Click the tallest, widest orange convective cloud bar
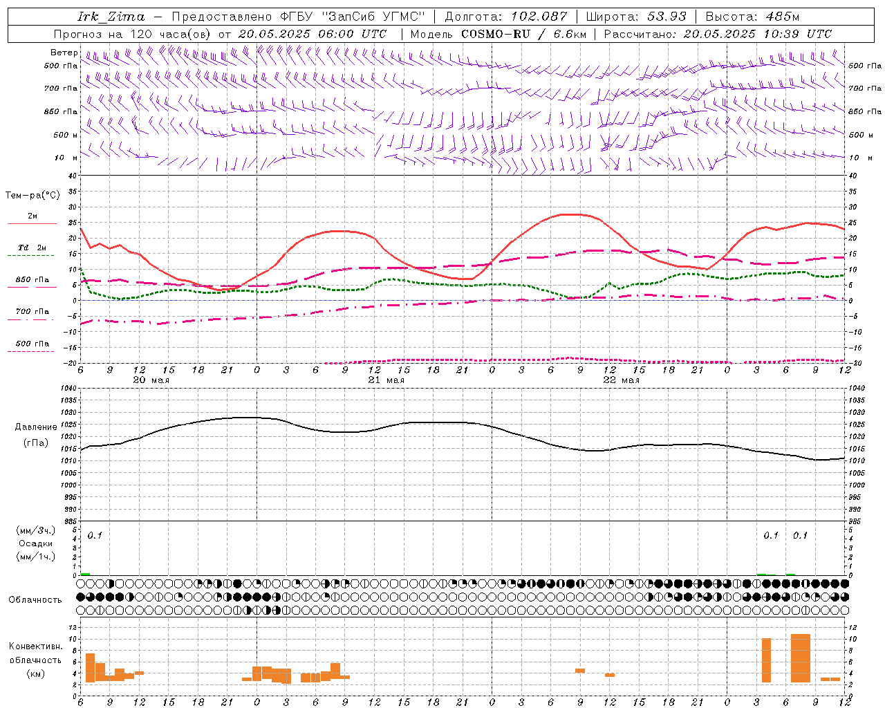885x708 pixels. tap(801, 658)
